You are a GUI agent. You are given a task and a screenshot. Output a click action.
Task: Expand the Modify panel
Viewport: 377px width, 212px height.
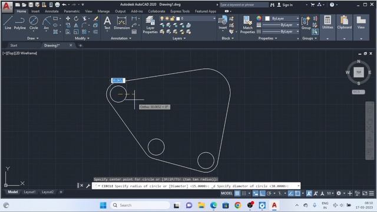[x=82, y=38]
